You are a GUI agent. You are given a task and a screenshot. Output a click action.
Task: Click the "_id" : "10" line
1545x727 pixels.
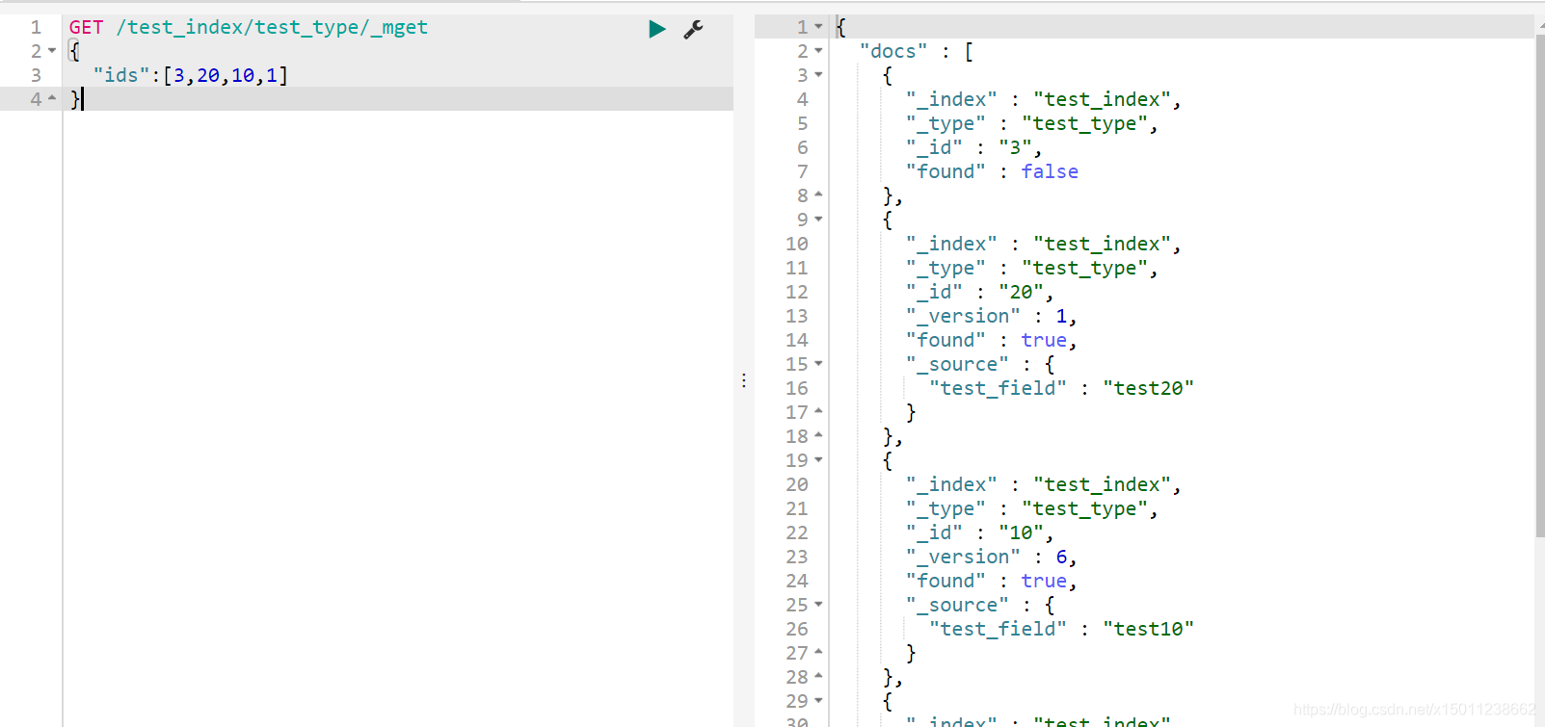(979, 532)
